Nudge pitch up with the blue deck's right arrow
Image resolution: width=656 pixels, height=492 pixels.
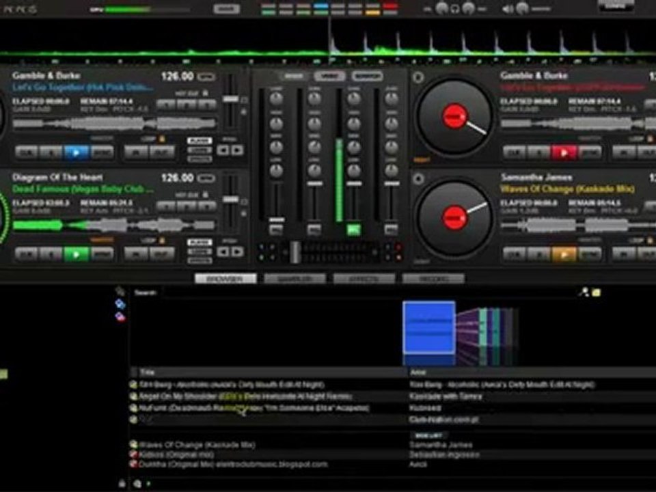click(x=237, y=150)
